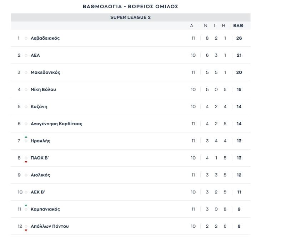This screenshot has width=282, height=237.
Task: Open the ΑΕΚ Β' team link
Action: [x=38, y=192]
